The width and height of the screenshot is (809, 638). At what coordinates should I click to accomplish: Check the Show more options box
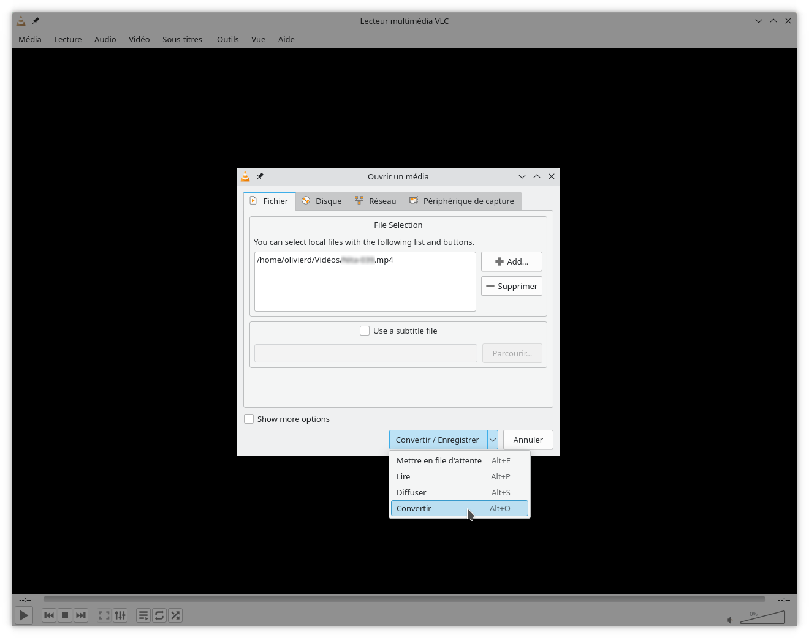pos(249,419)
